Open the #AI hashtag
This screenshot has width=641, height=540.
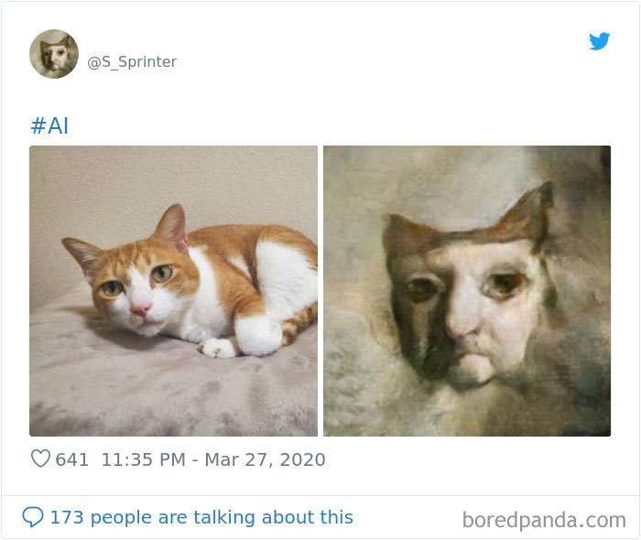[49, 126]
